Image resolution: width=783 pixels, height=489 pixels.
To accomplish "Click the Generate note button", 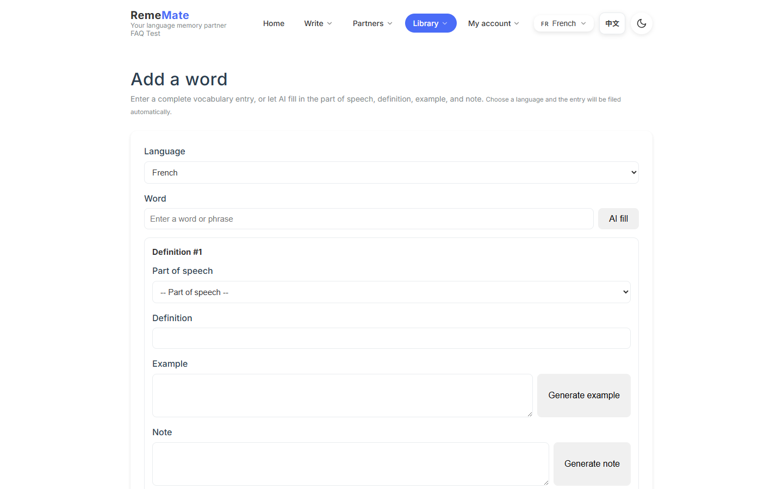I will (x=592, y=464).
